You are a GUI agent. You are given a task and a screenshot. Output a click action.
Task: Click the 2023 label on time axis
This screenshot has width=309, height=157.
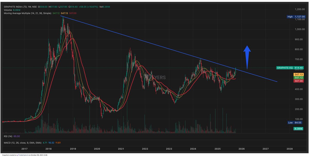[169, 149]
